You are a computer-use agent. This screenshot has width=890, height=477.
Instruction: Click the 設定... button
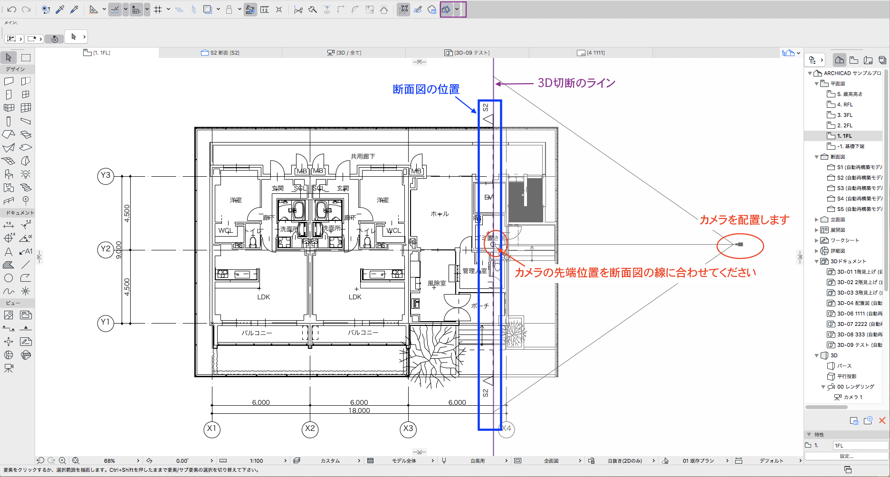point(847,456)
